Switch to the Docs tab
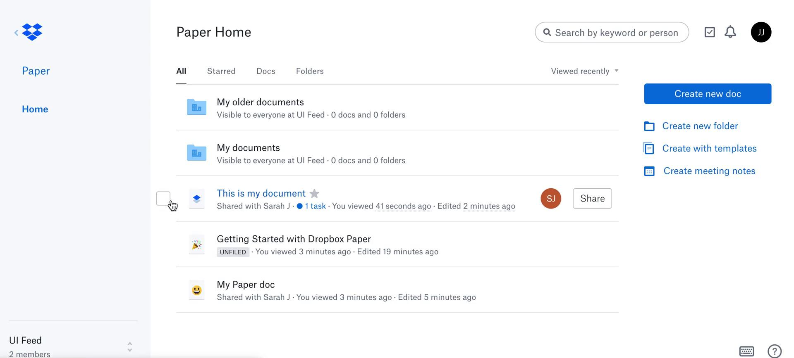 (x=265, y=71)
